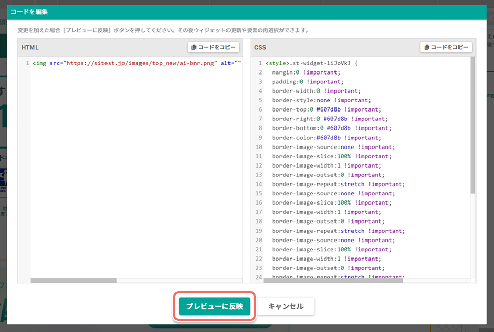The image size is (494, 332).
Task: Select the border-color:#607d8b line
Action: pos(326,138)
